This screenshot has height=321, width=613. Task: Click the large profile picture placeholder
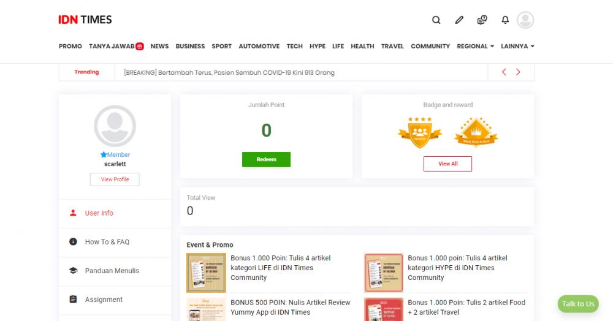pyautogui.click(x=115, y=126)
